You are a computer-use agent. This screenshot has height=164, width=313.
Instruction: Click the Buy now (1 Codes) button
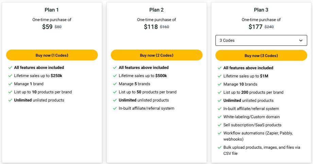(x=52, y=55)
